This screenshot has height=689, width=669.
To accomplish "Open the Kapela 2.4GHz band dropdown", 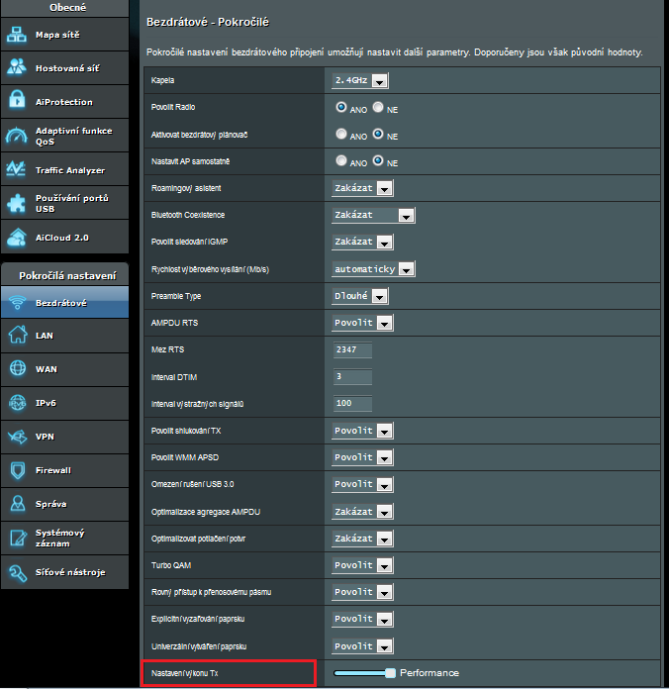I will (360, 80).
